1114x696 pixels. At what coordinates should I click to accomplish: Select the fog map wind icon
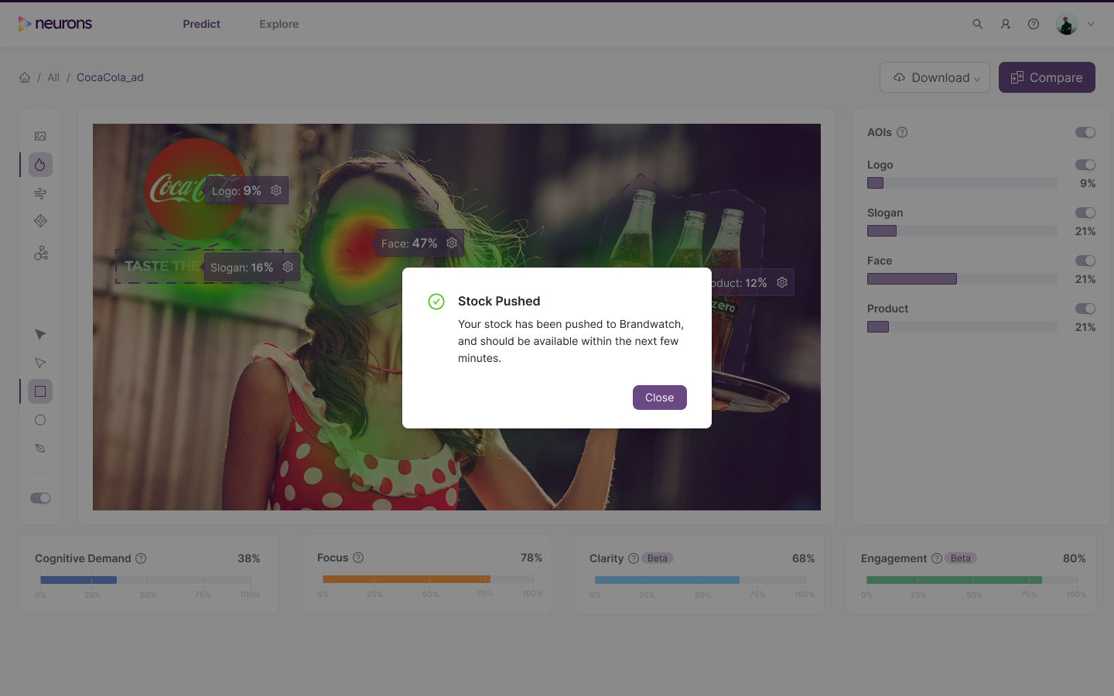pyautogui.click(x=40, y=193)
